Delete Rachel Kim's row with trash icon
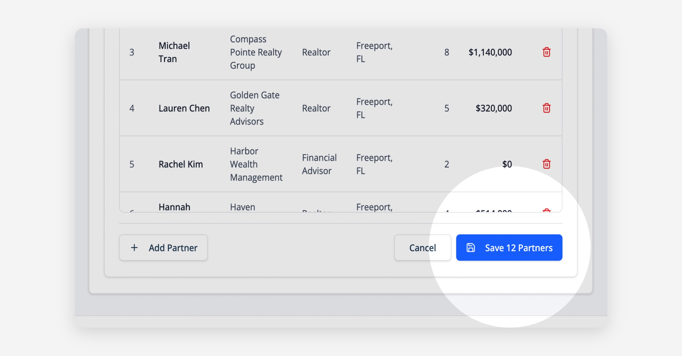 point(546,164)
